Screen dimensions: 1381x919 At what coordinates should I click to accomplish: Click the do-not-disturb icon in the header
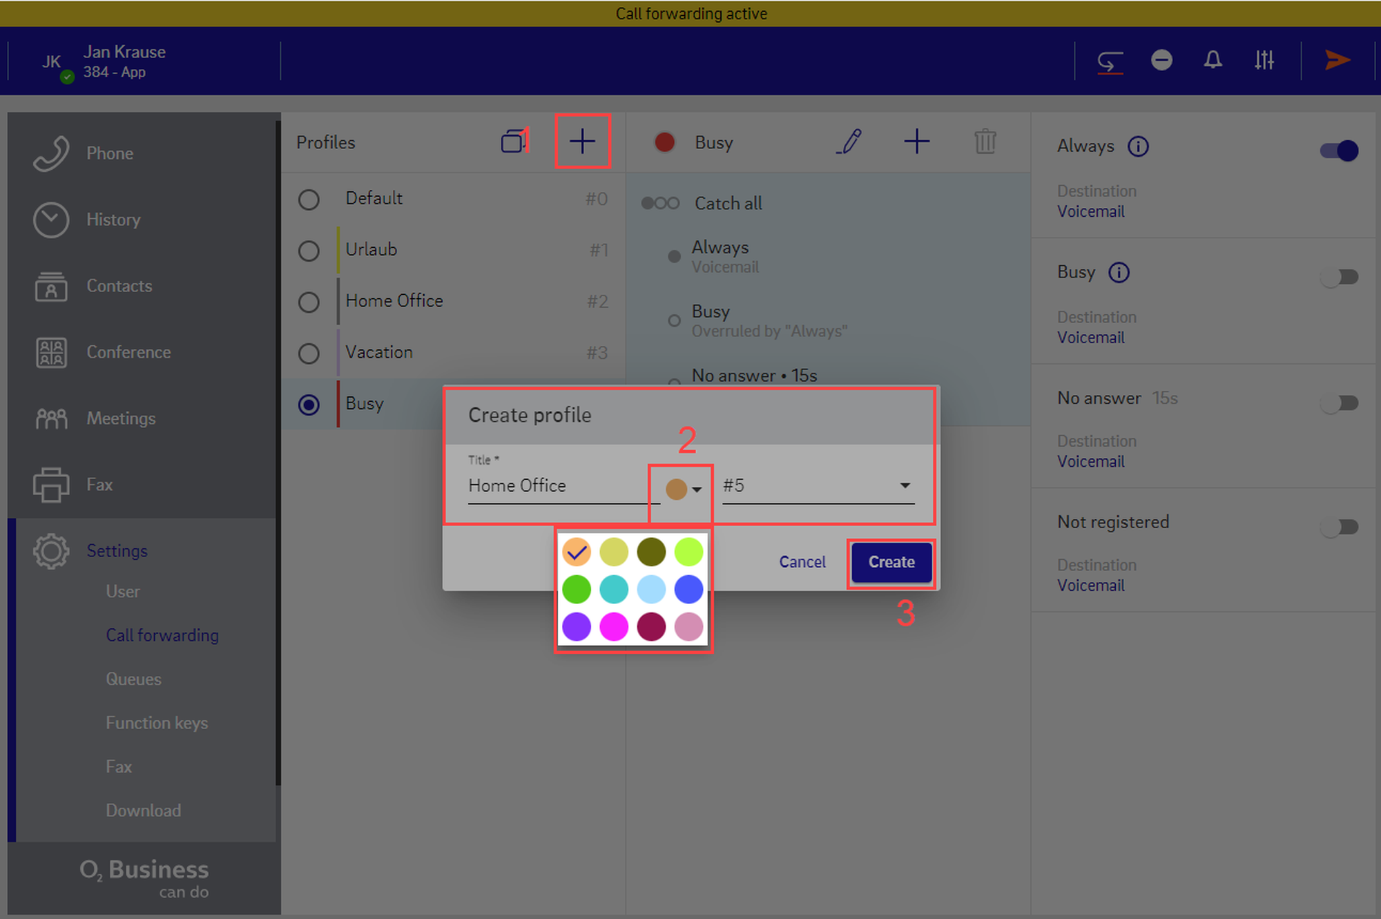[x=1161, y=60]
